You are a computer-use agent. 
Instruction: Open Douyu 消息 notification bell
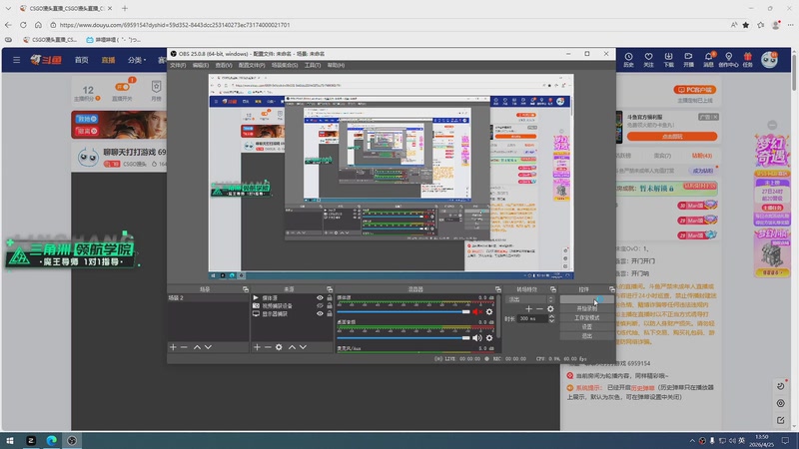point(709,60)
